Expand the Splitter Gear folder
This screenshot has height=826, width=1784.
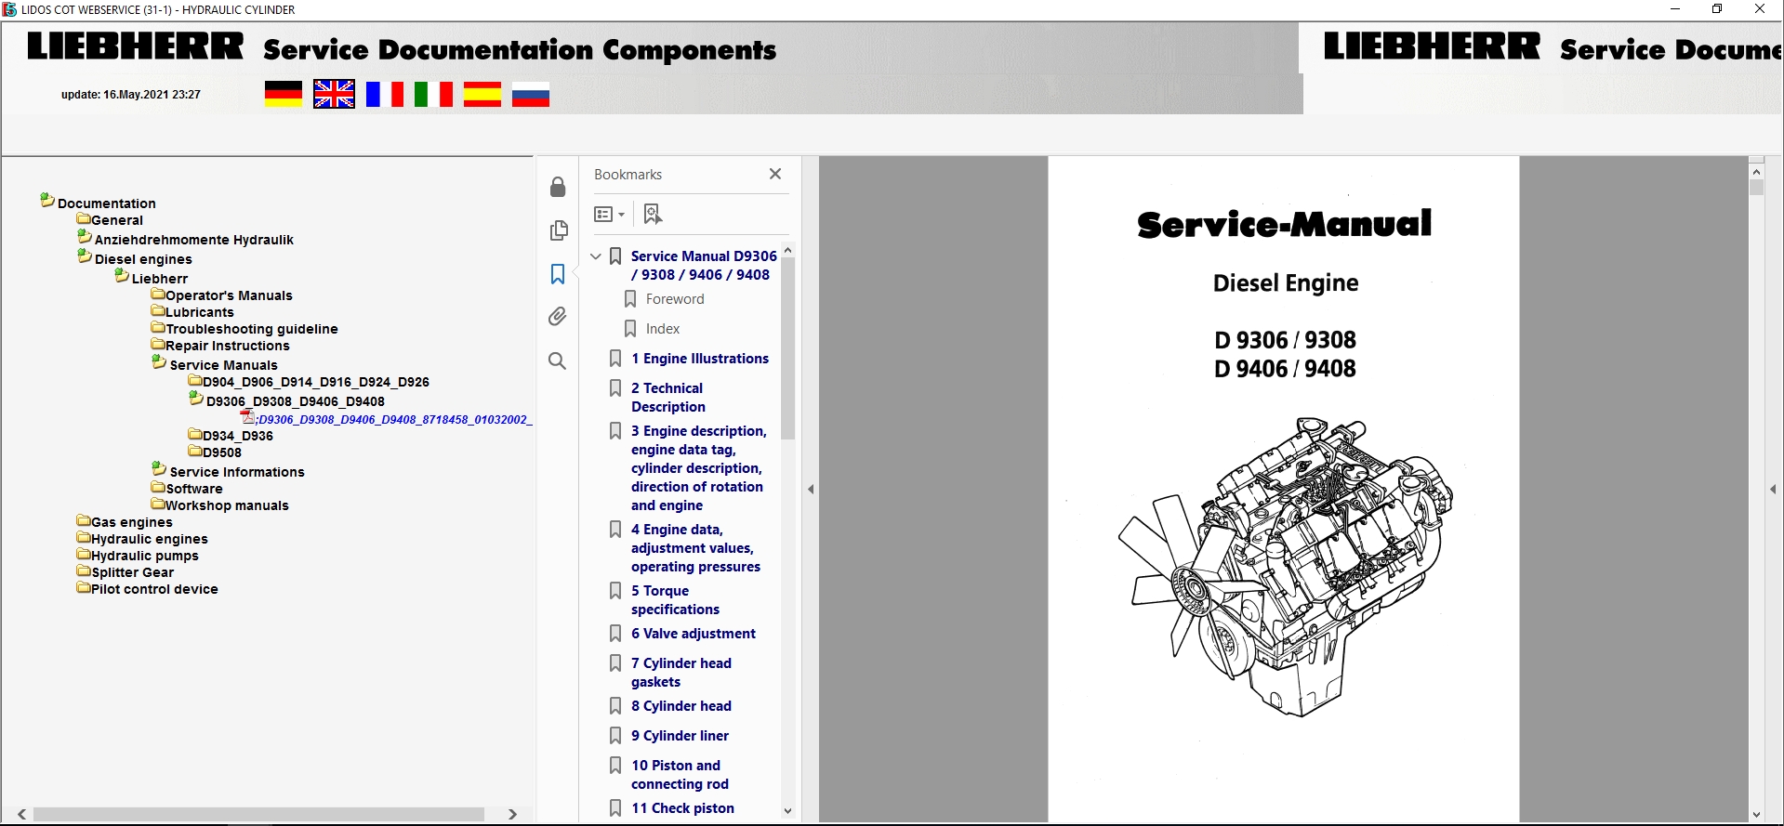point(84,571)
